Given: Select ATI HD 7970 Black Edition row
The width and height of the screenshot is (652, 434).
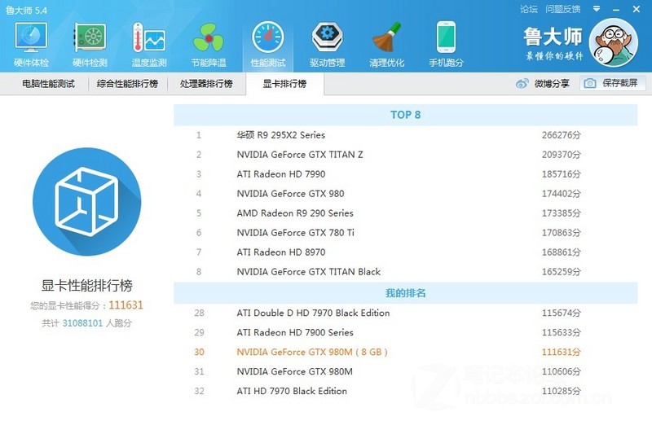Looking at the screenshot, I should (405, 391).
